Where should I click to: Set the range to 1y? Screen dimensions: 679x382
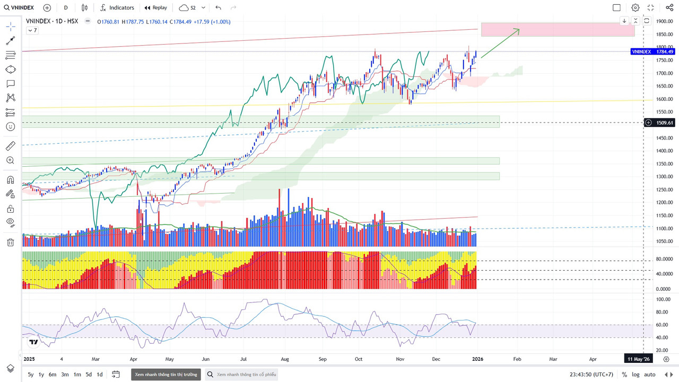click(x=41, y=375)
